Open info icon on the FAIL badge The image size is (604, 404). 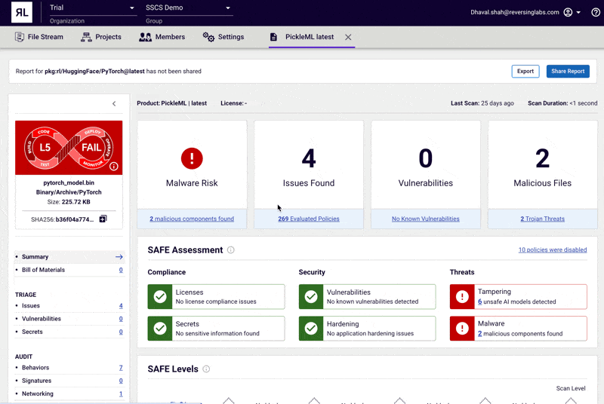114,166
